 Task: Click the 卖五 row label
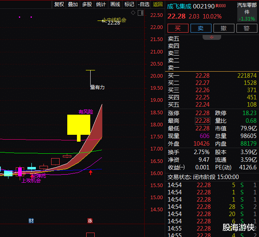174,39
